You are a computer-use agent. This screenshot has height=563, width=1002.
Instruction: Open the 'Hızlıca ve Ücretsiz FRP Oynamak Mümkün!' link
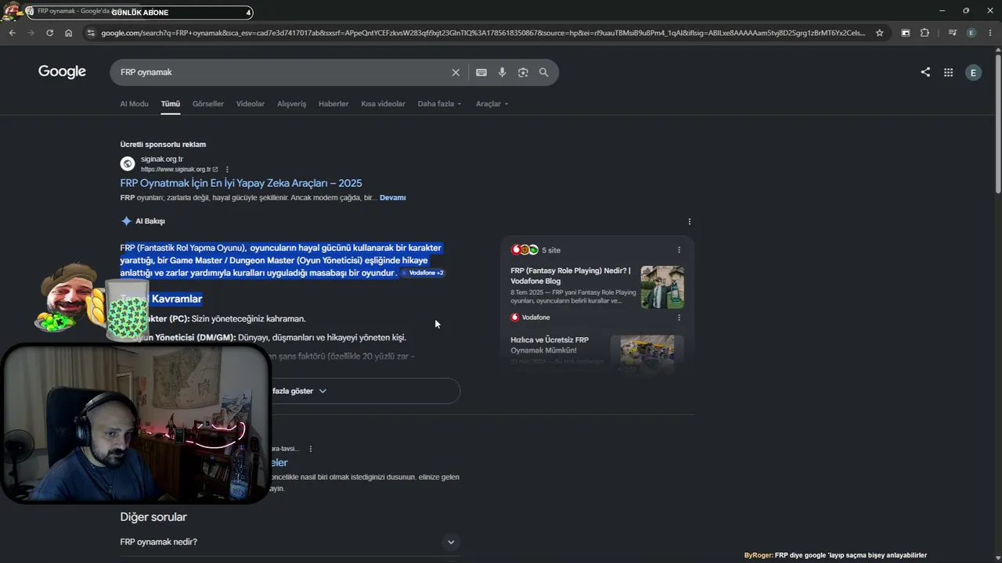(x=550, y=345)
